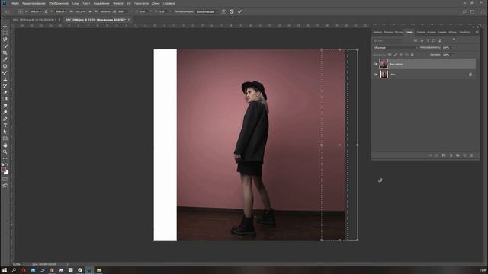Select the Rectangle shape tool

pos(5,139)
